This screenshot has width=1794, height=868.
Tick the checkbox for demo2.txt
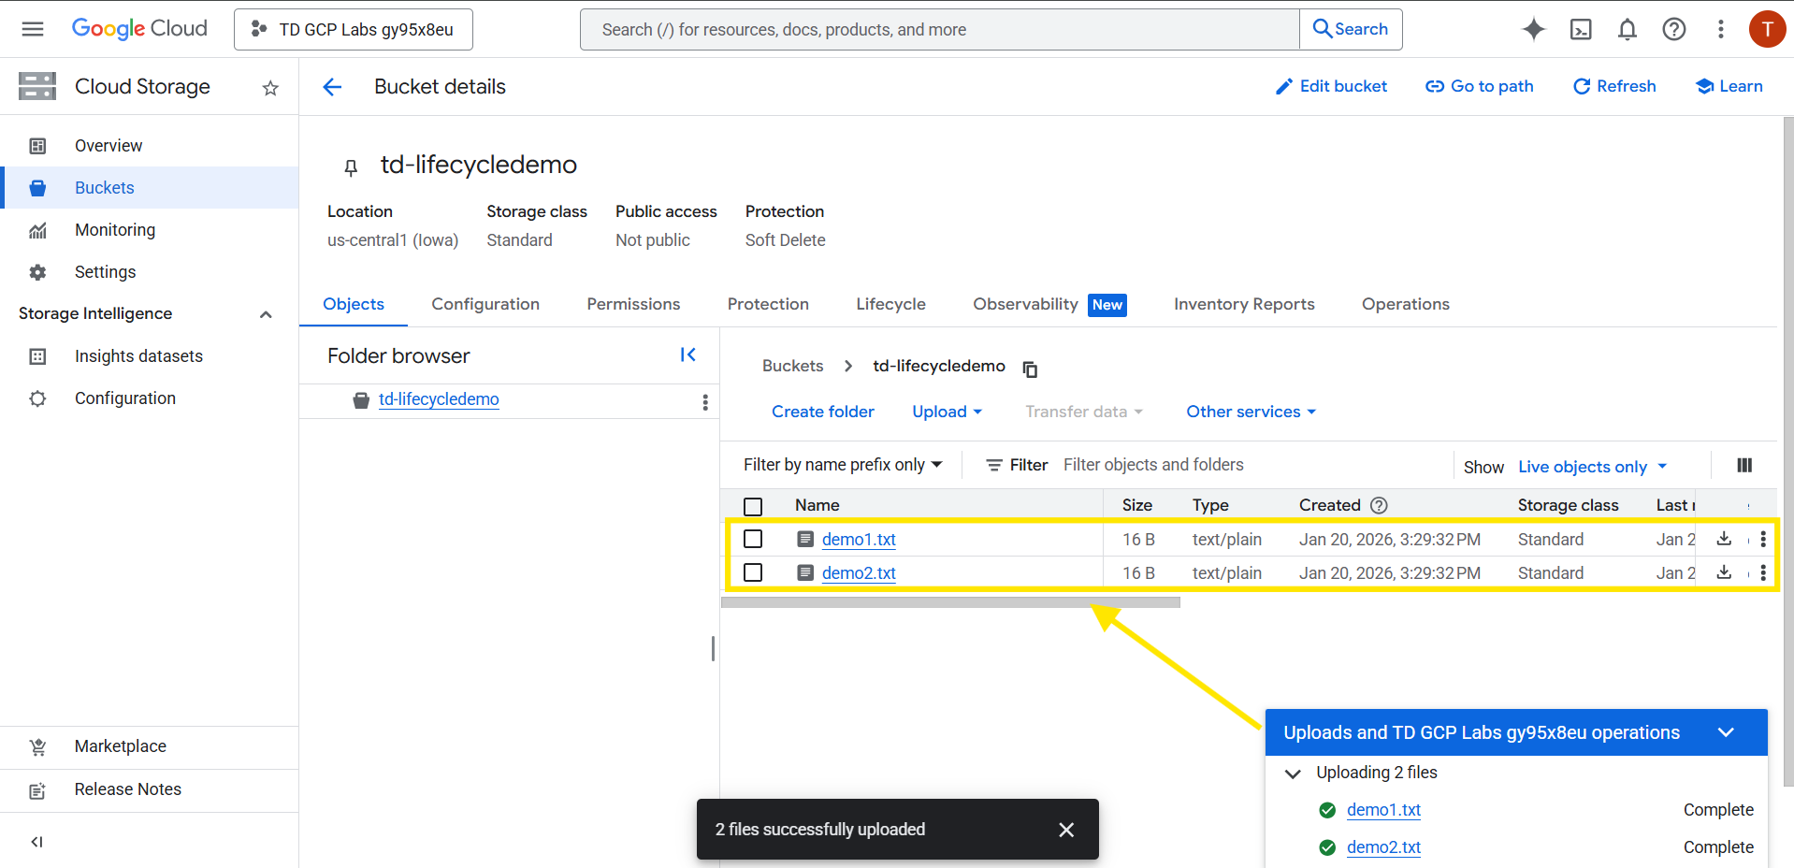[753, 572]
